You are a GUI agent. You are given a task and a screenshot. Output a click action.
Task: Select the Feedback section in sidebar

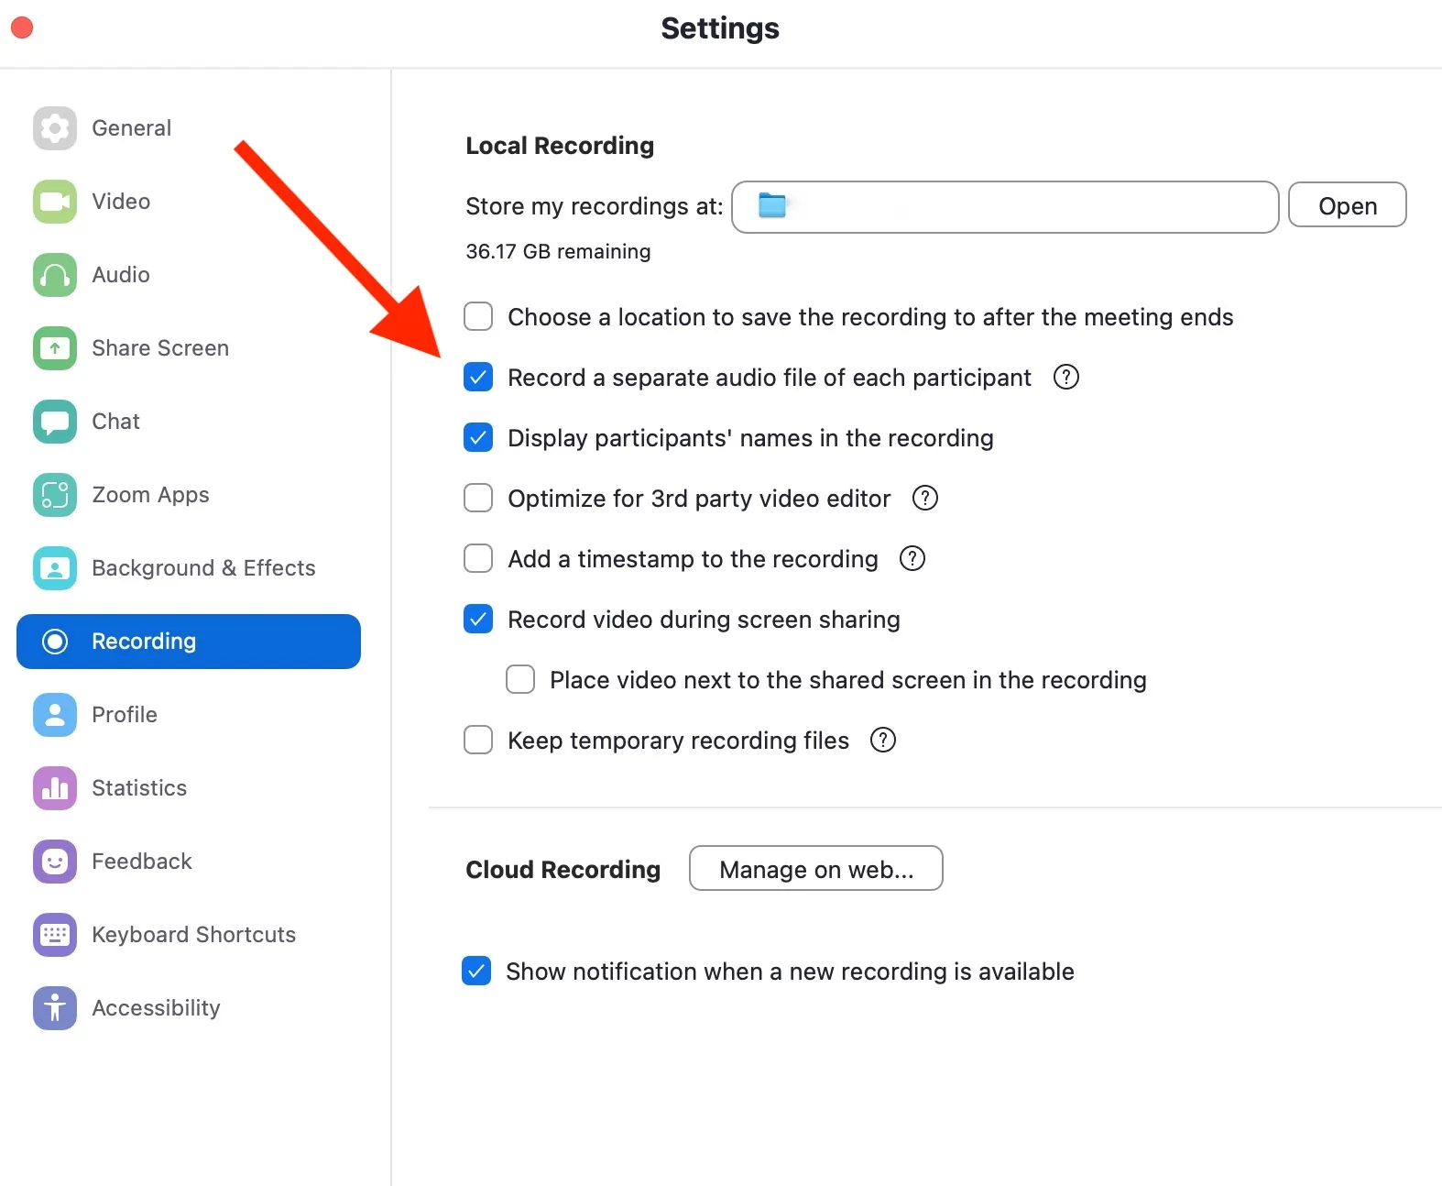pos(54,861)
